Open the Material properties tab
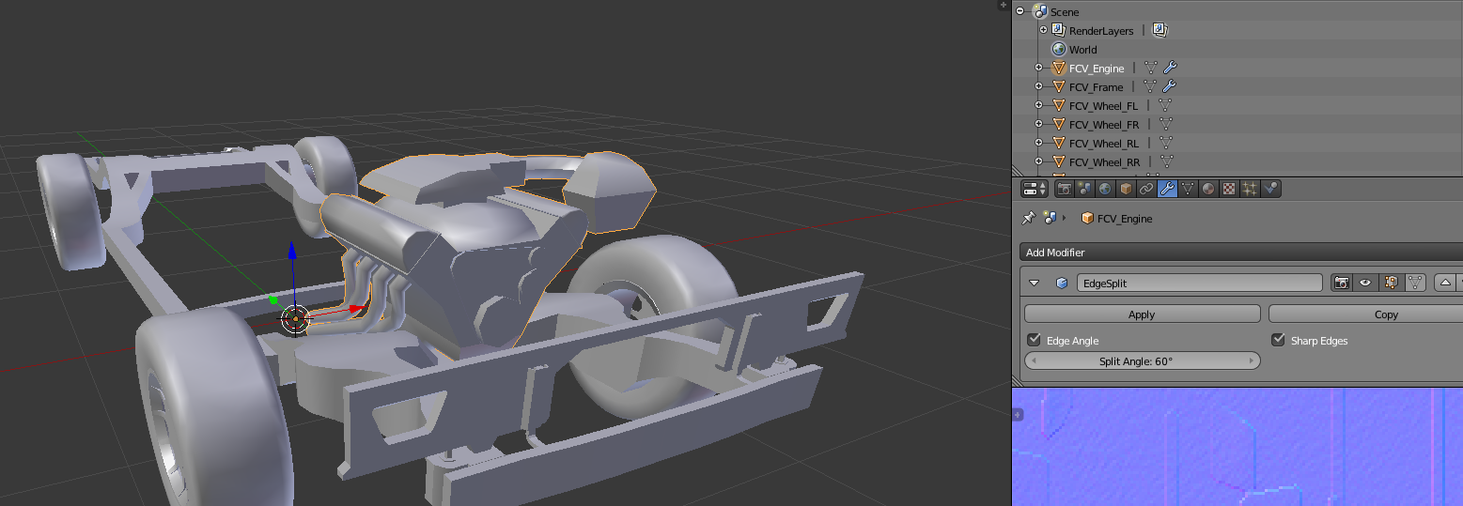This screenshot has height=506, width=1463. [x=1208, y=189]
